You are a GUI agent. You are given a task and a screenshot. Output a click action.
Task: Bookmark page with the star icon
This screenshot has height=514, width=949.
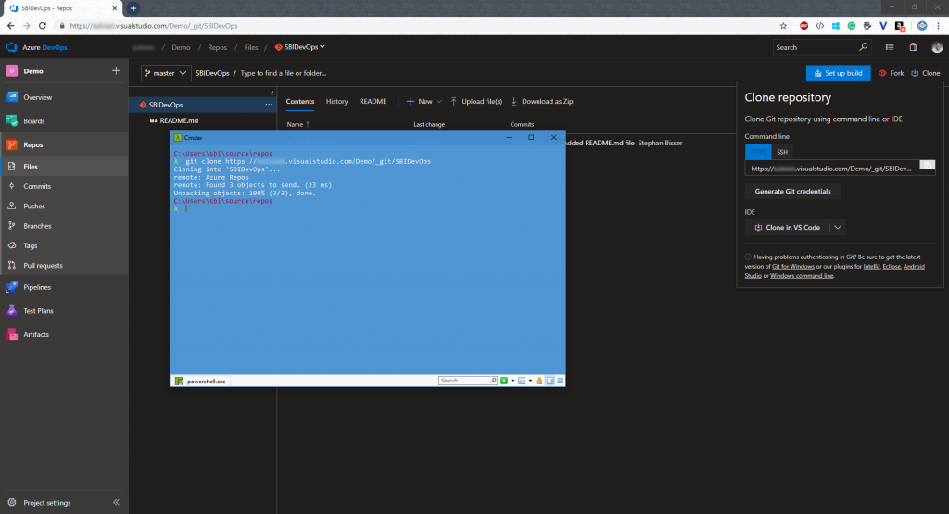(783, 25)
